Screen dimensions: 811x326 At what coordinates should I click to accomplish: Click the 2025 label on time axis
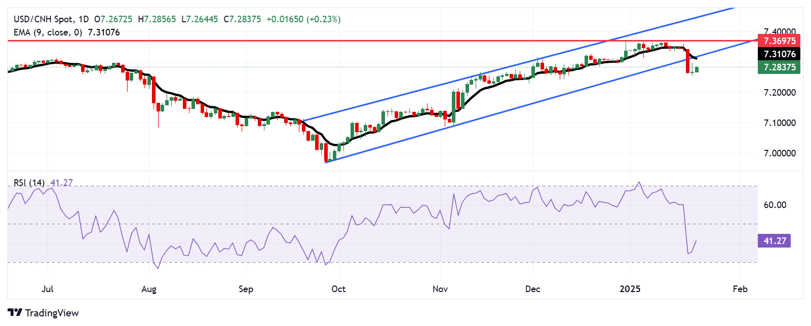point(630,289)
